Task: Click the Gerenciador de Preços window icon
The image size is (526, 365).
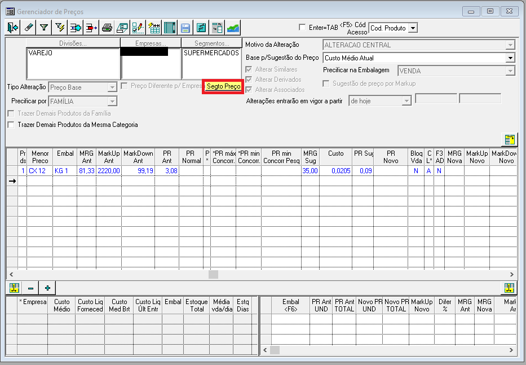Action: (x=10, y=11)
